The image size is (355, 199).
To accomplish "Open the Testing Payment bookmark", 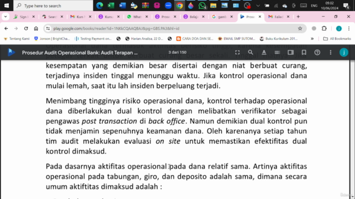I will [93, 39].
